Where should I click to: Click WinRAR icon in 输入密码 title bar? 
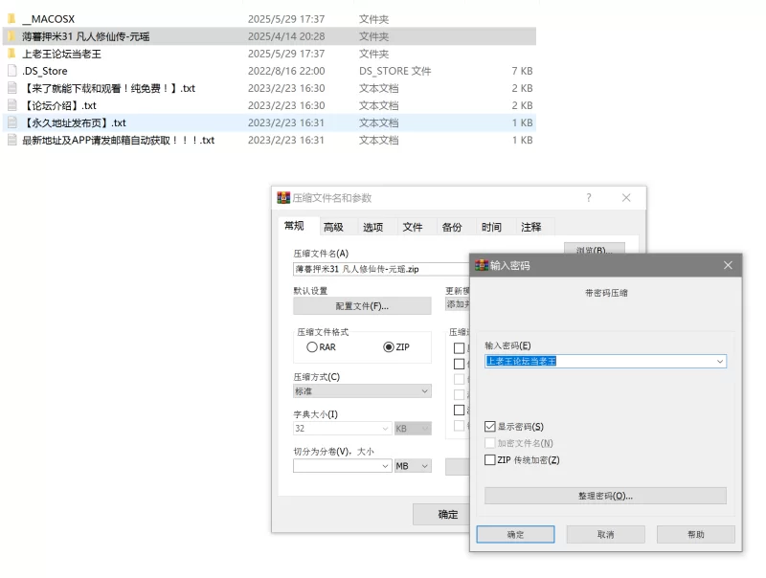point(482,265)
